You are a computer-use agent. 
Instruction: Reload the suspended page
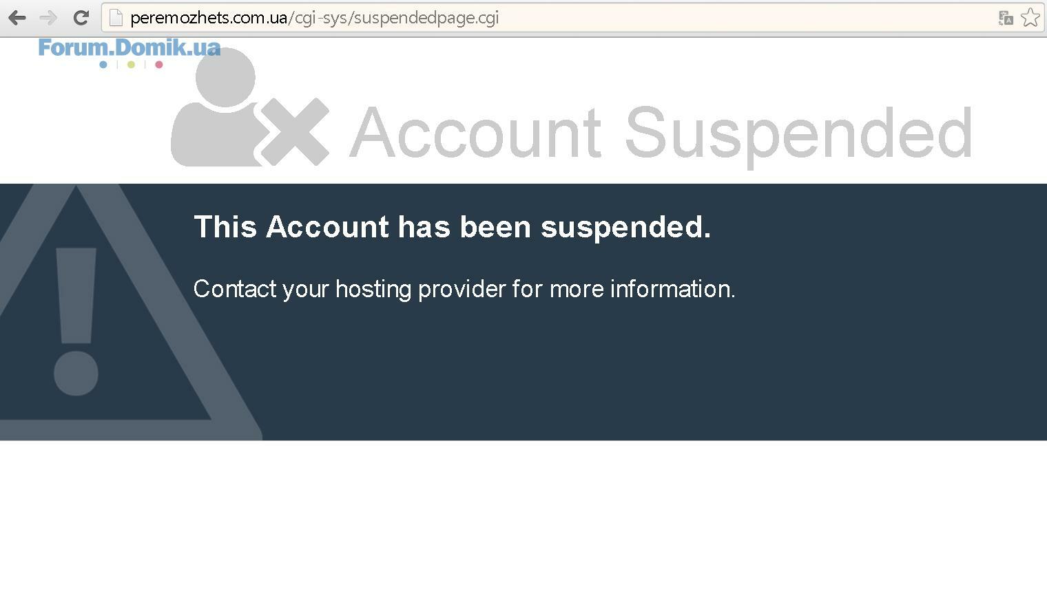coord(81,18)
